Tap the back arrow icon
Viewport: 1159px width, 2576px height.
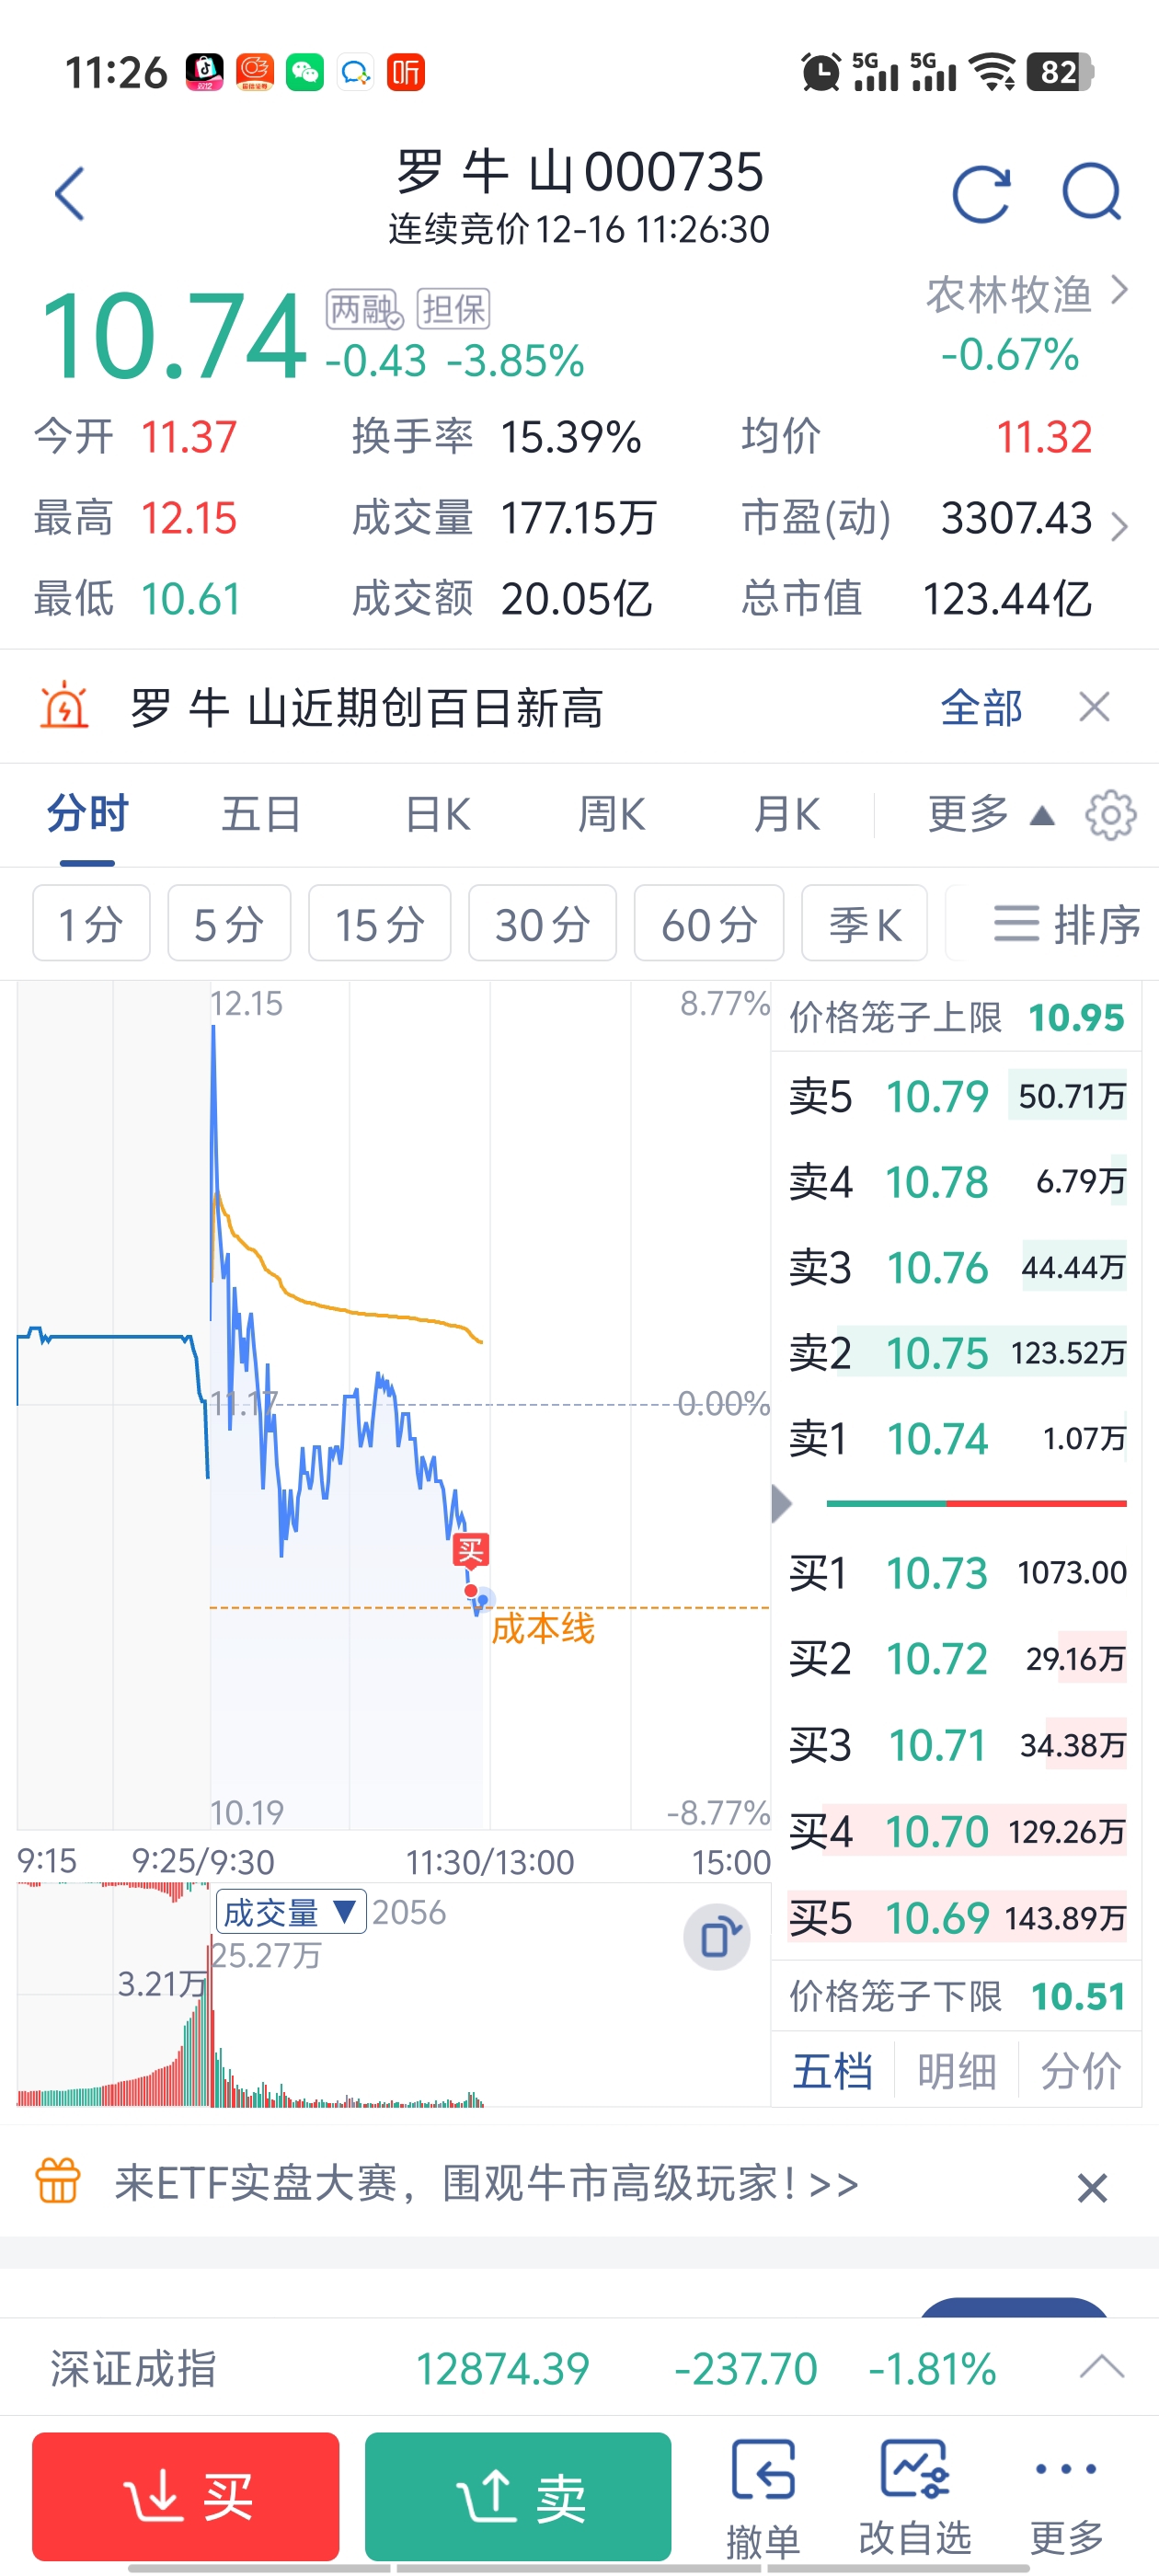point(70,193)
